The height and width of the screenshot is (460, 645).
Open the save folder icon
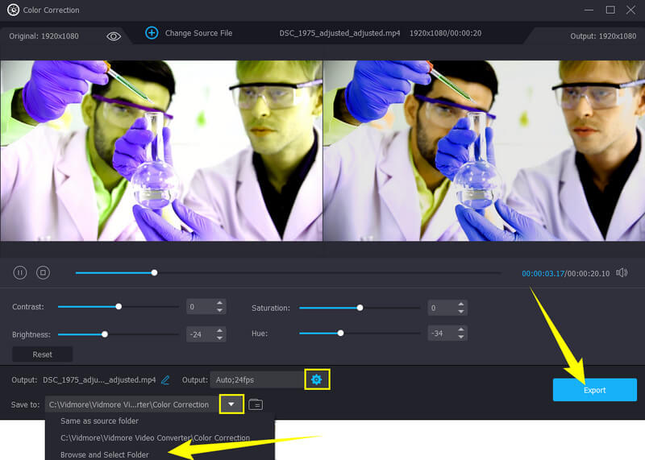[x=256, y=404]
